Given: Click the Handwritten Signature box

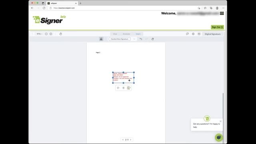Looking at the screenshot, I should click(x=120, y=39).
